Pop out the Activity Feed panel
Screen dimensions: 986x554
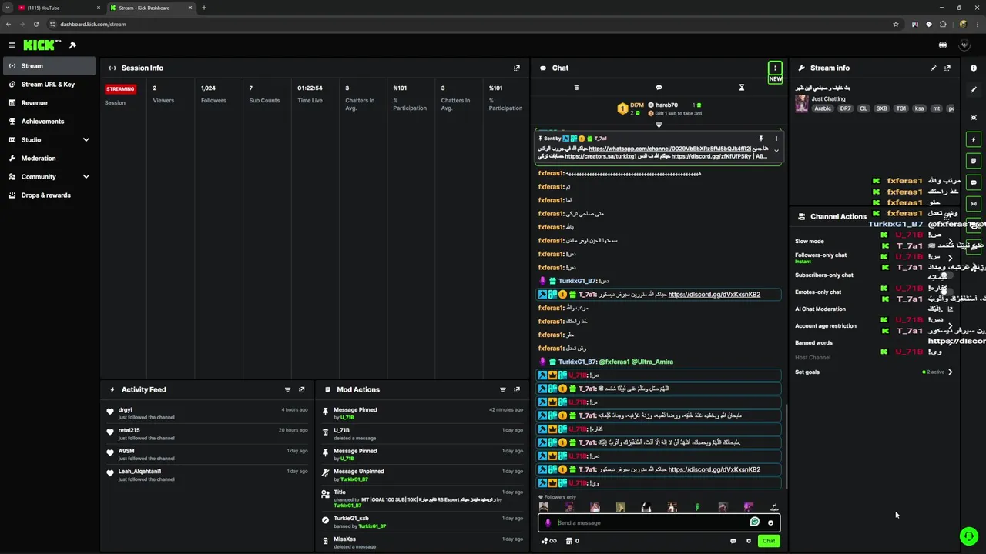(301, 389)
